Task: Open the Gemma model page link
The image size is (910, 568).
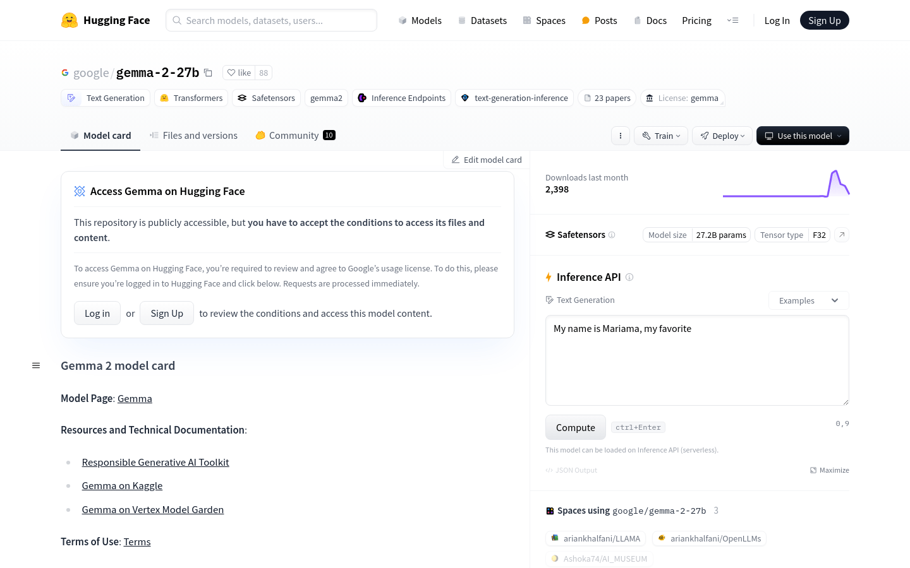Action: click(x=135, y=398)
